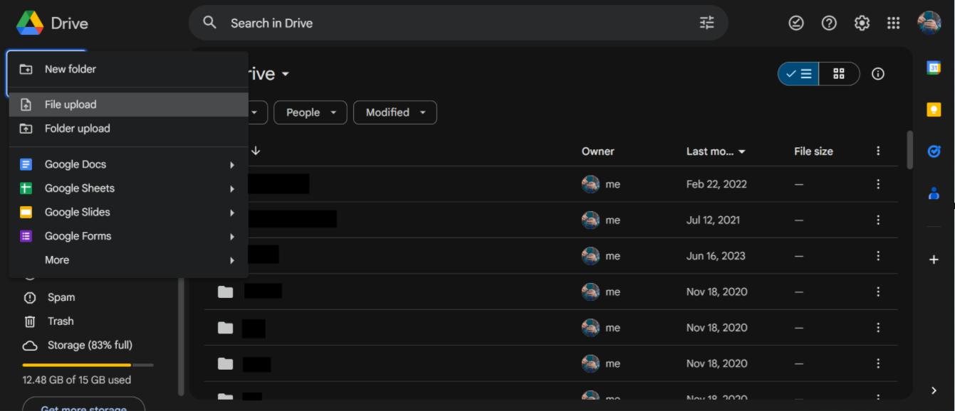
Task: Choose Folder upload from the menu
Action: coord(129,129)
